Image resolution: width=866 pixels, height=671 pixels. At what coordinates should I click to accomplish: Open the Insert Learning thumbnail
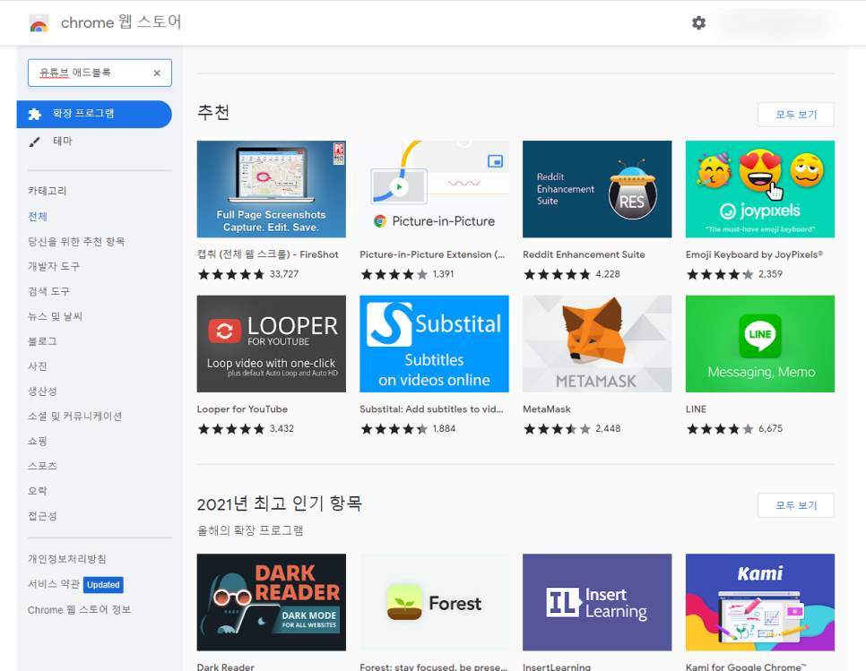pyautogui.click(x=597, y=602)
